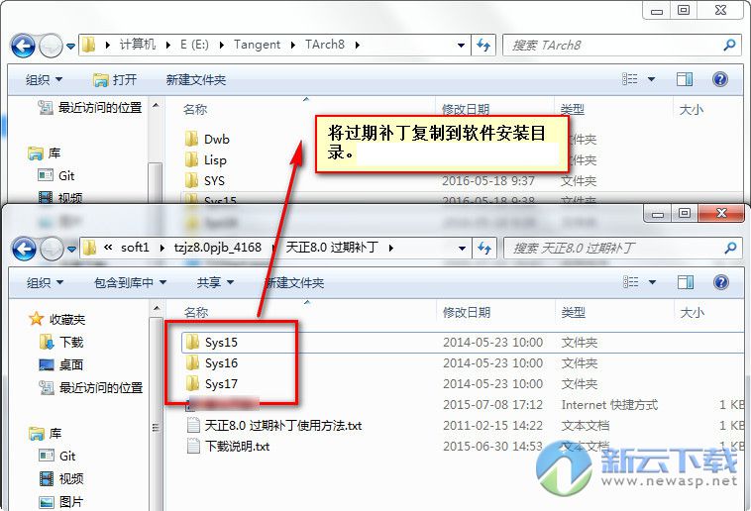Viewport: 751px width, 511px height.
Task: Open 下载 in favorites sidebar
Action: [x=61, y=342]
